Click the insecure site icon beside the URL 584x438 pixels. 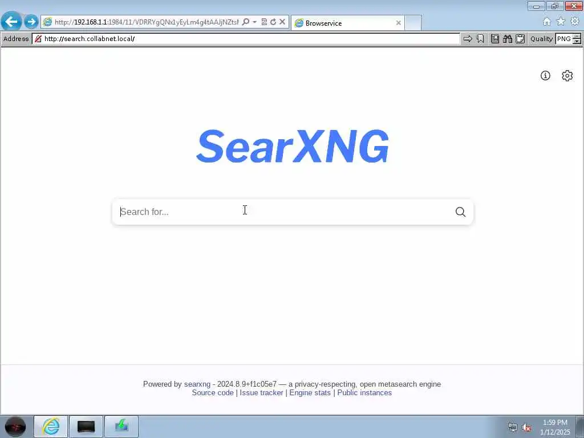[x=38, y=39]
